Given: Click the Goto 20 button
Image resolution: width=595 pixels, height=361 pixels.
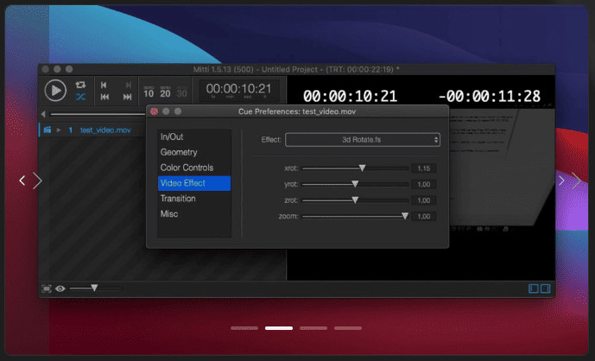Looking at the screenshot, I should tap(165, 92).
